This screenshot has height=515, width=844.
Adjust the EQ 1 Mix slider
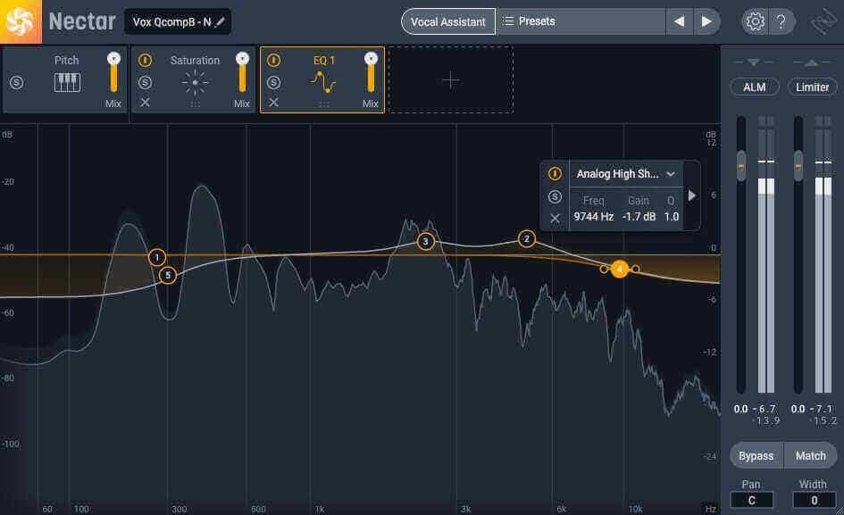click(x=371, y=73)
